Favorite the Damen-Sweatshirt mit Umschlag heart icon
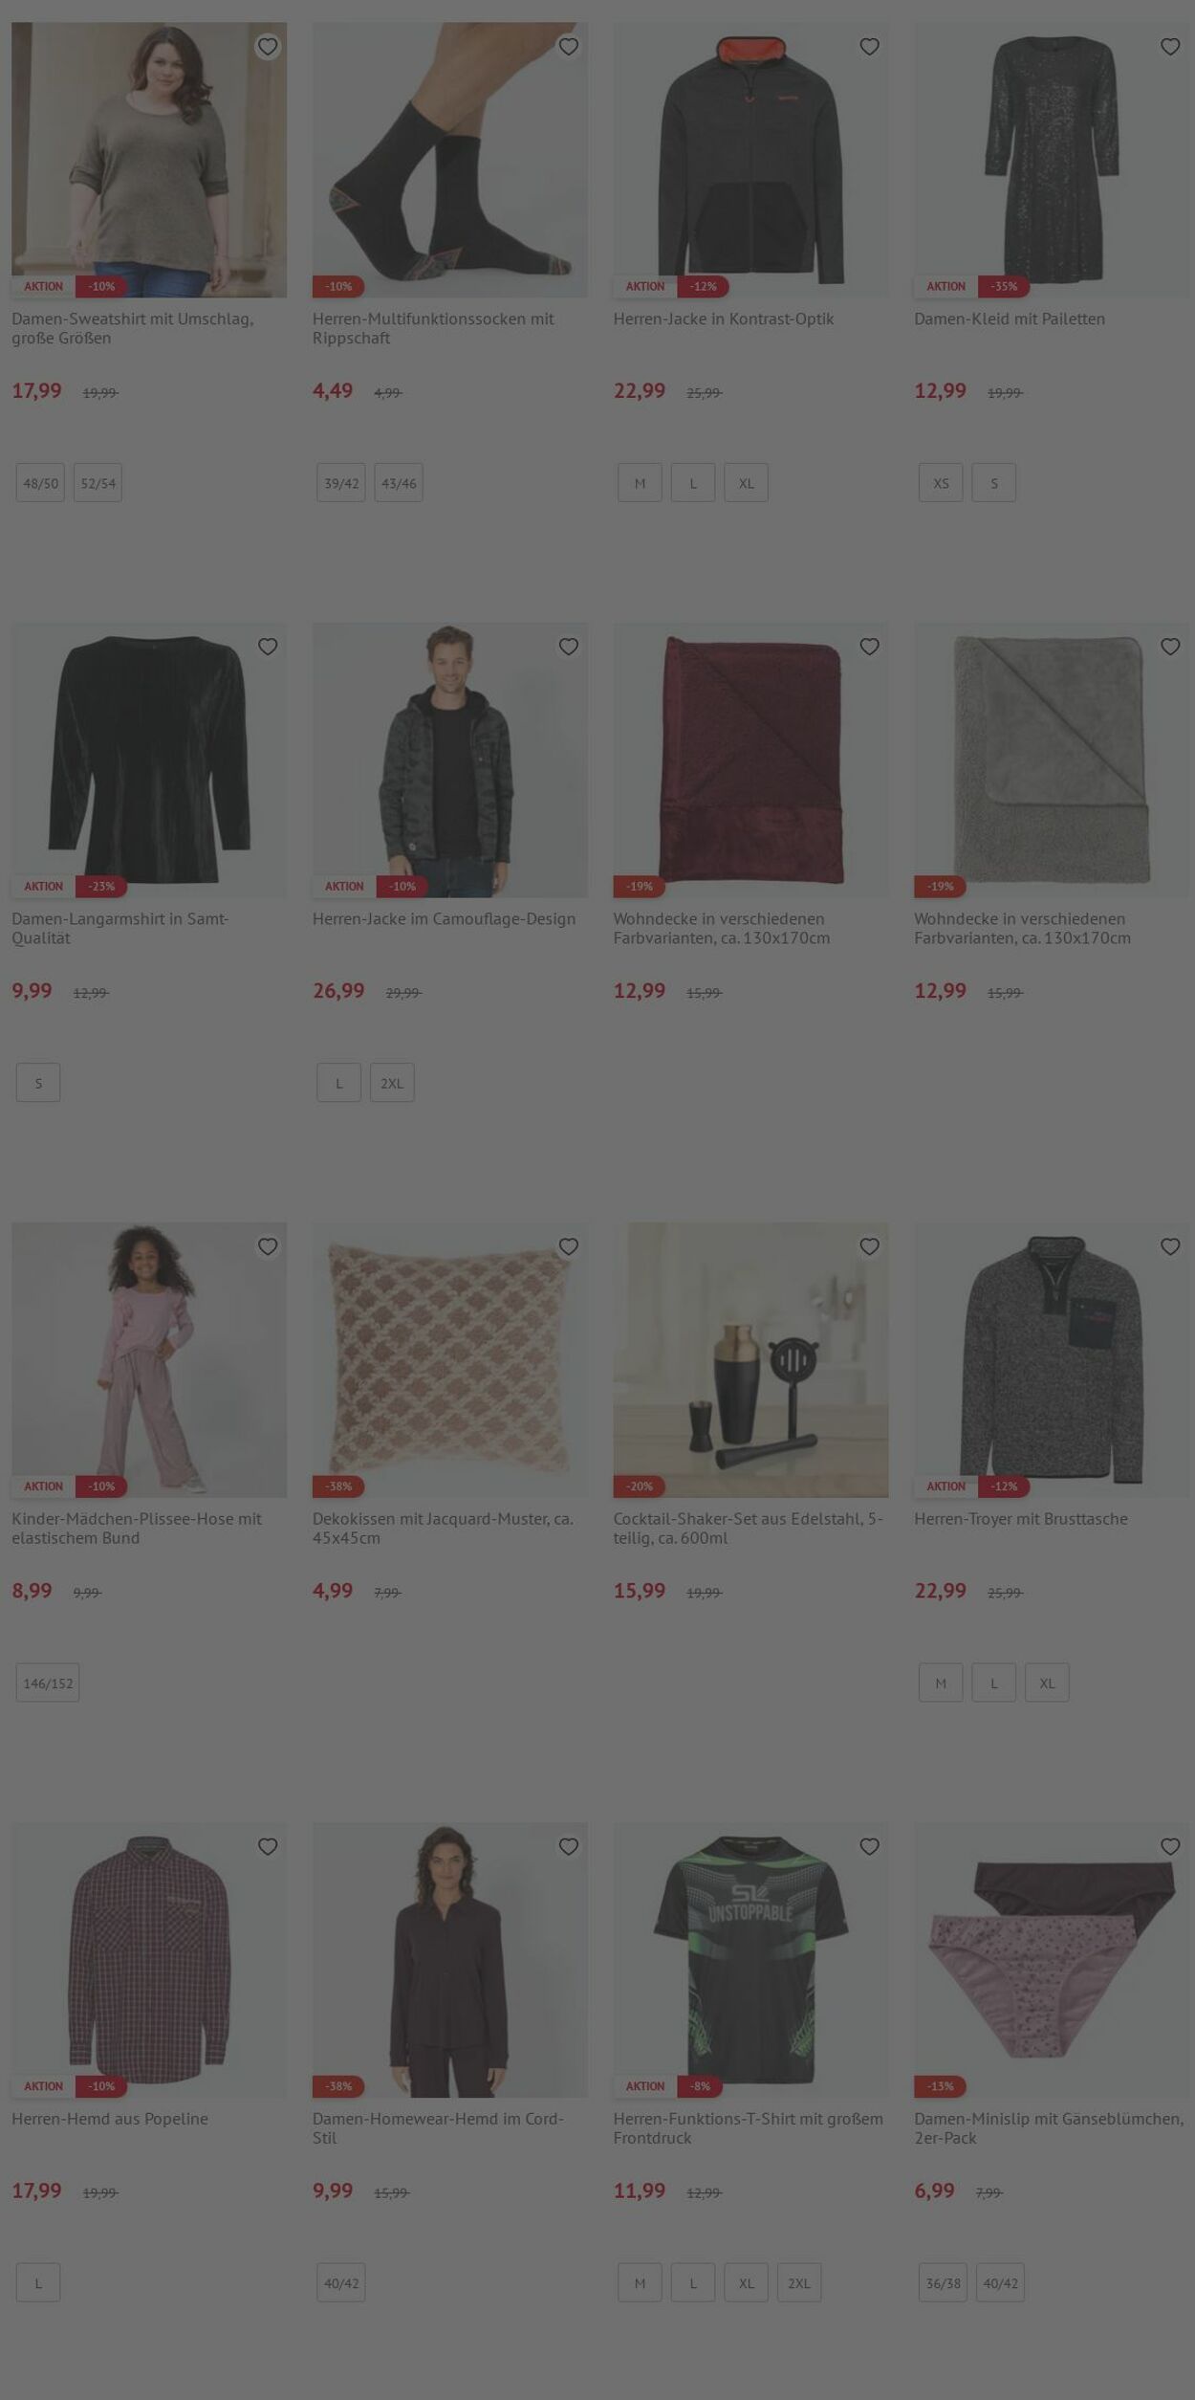1195x2400 pixels. (268, 47)
